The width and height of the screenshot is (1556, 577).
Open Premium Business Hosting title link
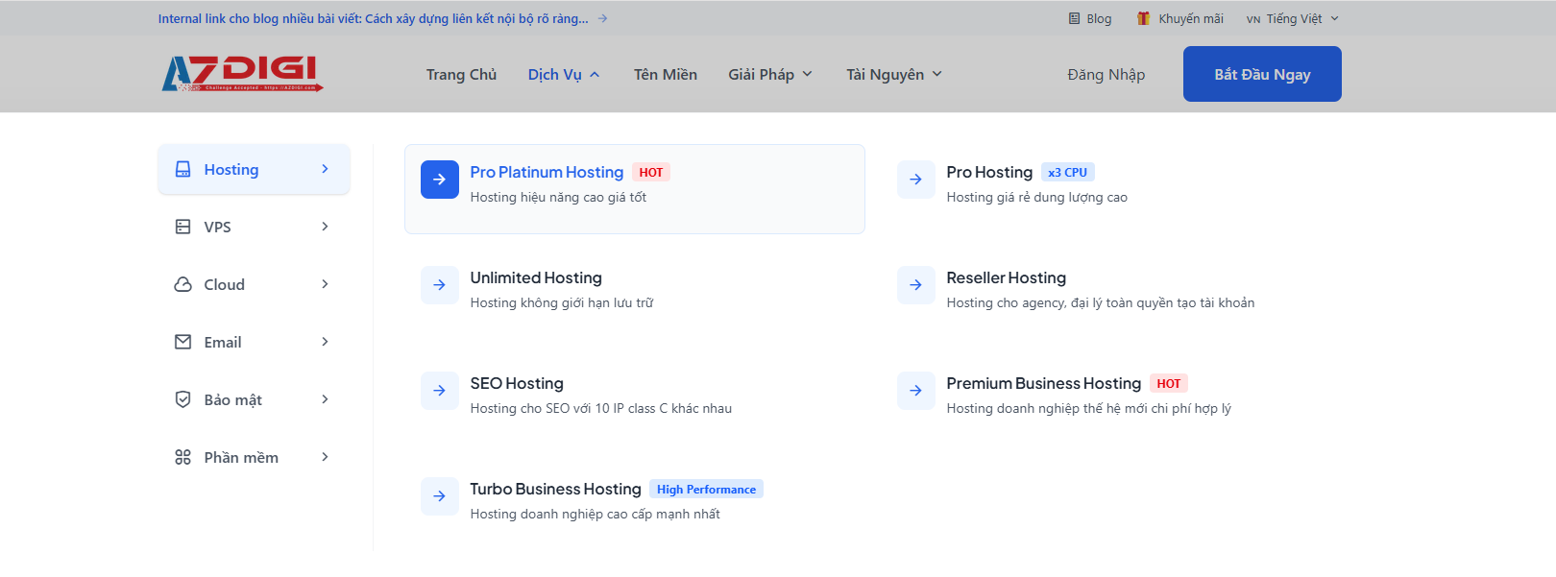click(x=1043, y=383)
